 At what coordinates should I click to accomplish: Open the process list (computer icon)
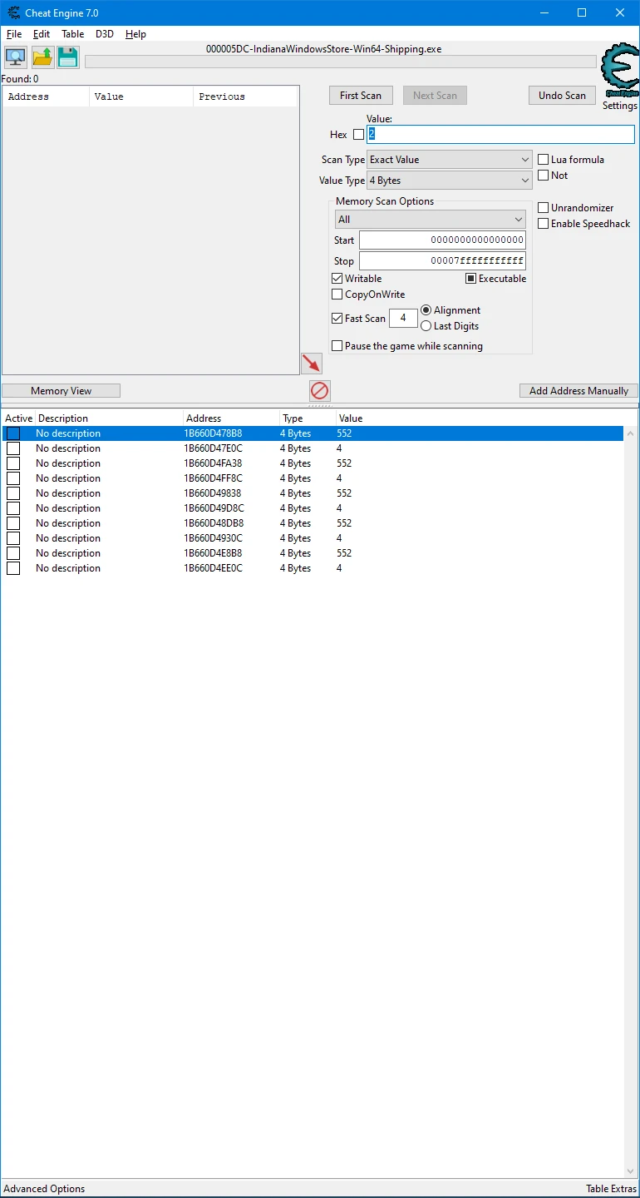[x=16, y=57]
